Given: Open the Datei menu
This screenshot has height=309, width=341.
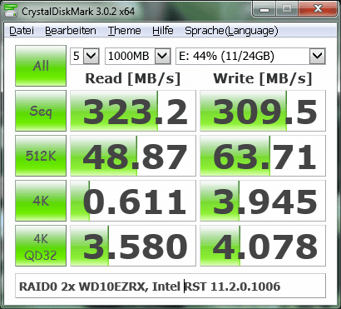Looking at the screenshot, I should (x=22, y=31).
